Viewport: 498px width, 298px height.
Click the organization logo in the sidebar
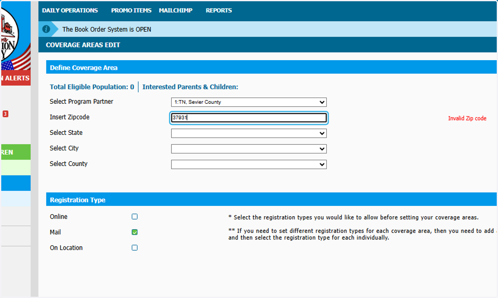(x=15, y=36)
